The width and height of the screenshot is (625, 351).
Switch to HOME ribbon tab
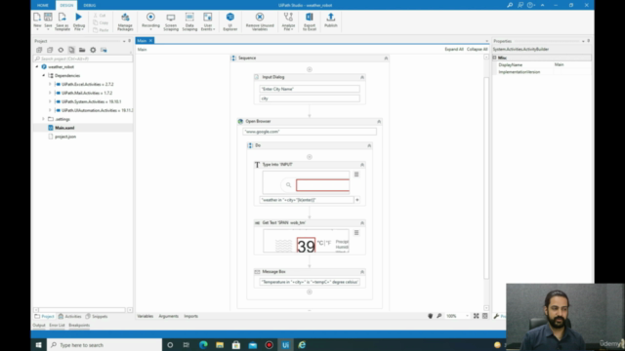[x=43, y=5]
